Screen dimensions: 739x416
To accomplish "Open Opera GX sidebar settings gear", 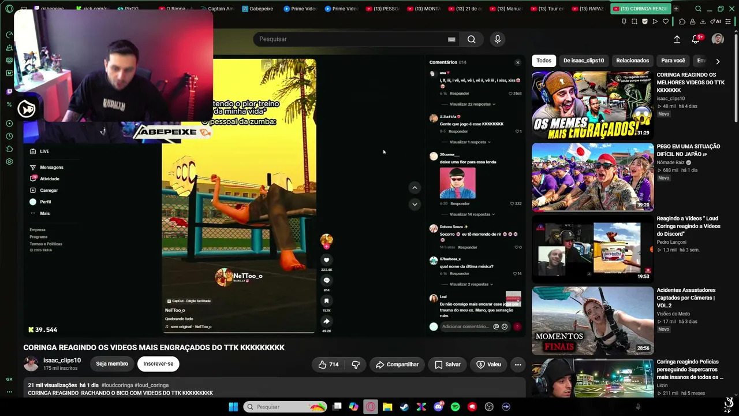I will tap(9, 162).
